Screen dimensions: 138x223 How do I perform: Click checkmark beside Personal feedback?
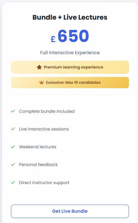(13, 164)
